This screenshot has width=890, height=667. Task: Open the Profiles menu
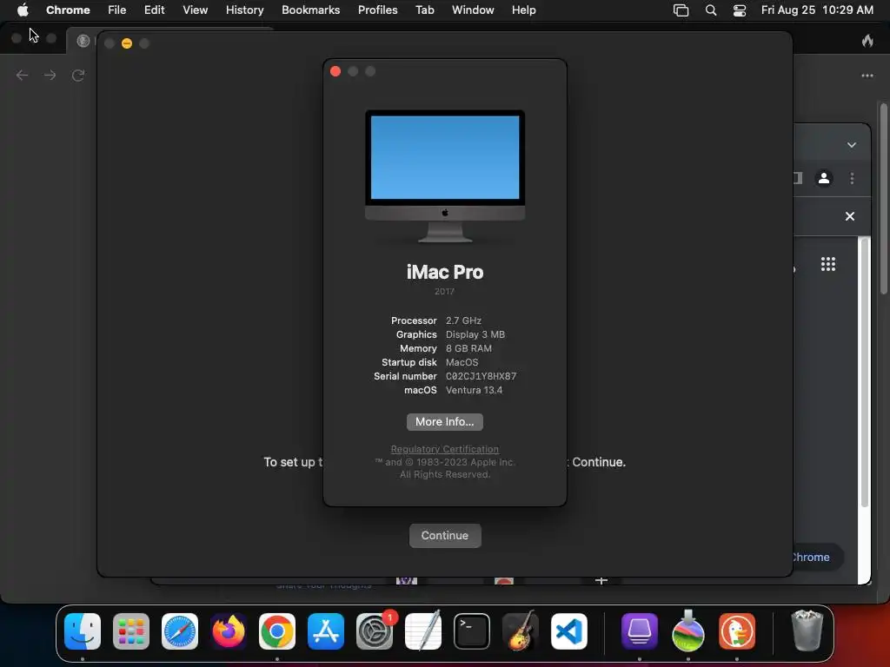[377, 10]
